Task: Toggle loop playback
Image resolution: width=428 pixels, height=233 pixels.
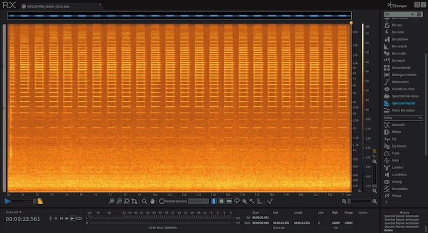Action: (79, 218)
